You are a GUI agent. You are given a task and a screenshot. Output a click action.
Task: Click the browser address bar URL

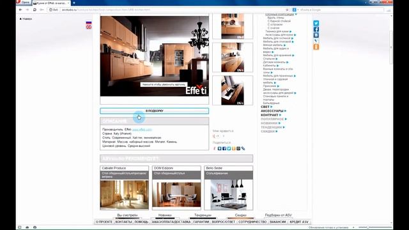click(106, 10)
